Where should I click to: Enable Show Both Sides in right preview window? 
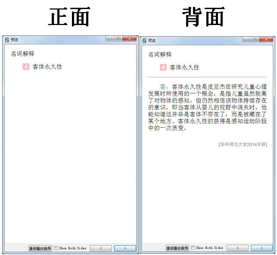pos(193,248)
